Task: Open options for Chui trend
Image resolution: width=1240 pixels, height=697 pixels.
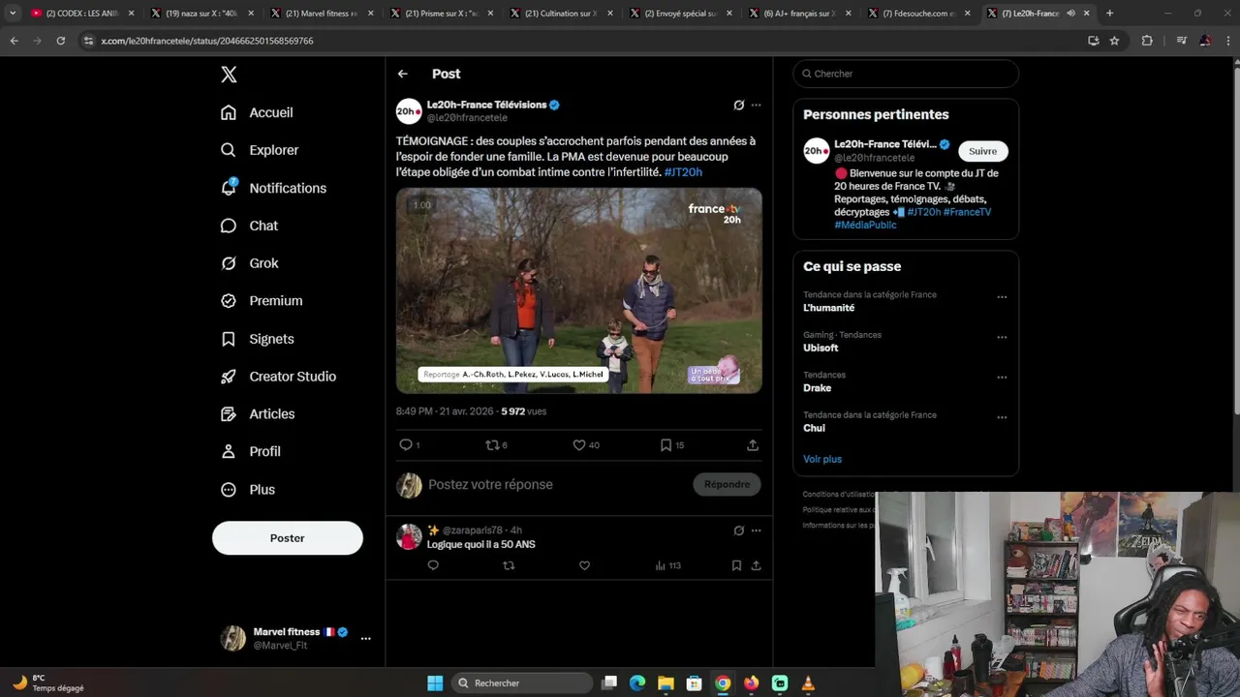Action: (1002, 418)
